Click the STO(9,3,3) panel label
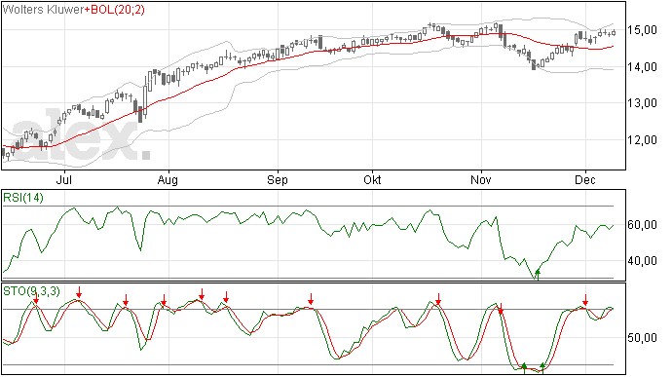The height and width of the screenshot is (377, 672). click(32, 291)
